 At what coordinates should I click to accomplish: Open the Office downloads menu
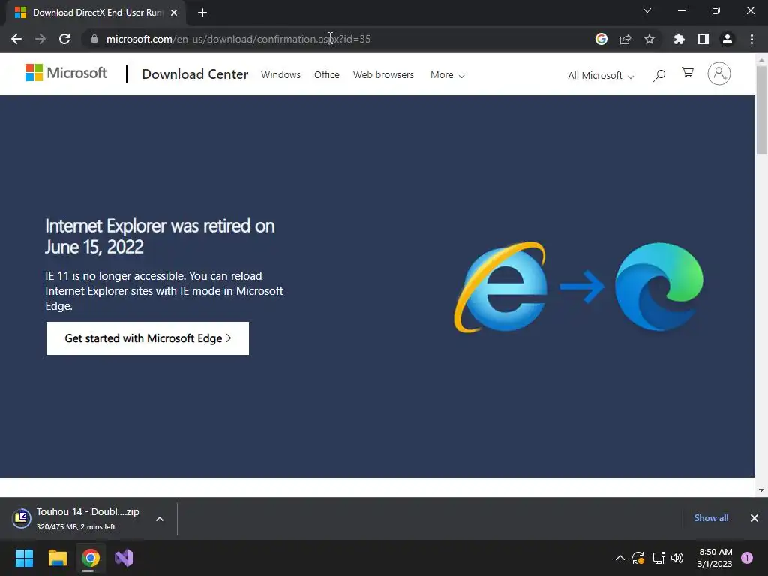tap(327, 74)
